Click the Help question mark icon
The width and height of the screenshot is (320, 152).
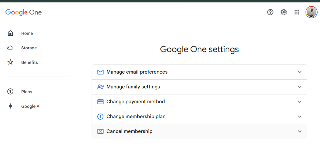(x=270, y=12)
